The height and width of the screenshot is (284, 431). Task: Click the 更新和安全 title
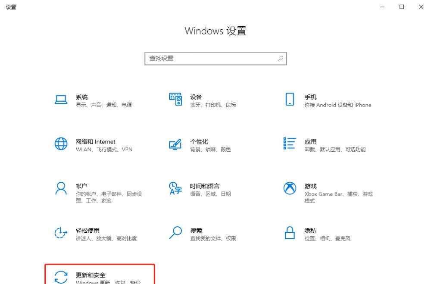(91, 275)
